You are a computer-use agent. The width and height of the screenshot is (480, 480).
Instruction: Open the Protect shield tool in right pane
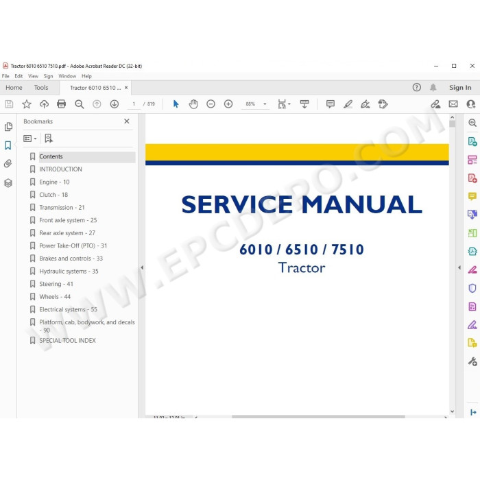tap(472, 288)
